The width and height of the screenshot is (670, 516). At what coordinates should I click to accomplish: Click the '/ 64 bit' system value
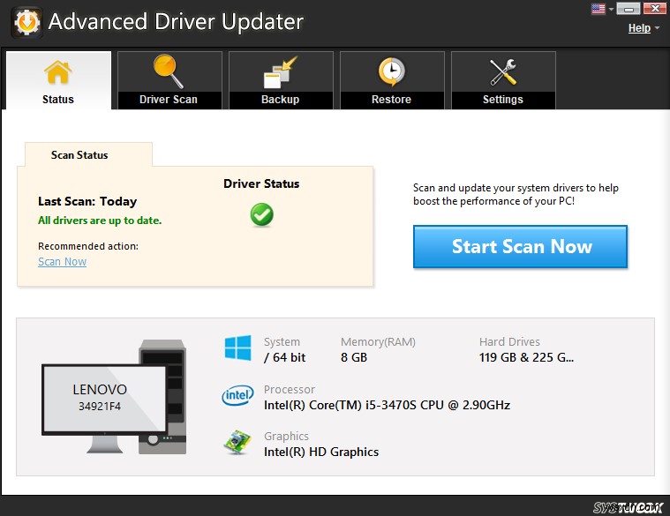[284, 357]
